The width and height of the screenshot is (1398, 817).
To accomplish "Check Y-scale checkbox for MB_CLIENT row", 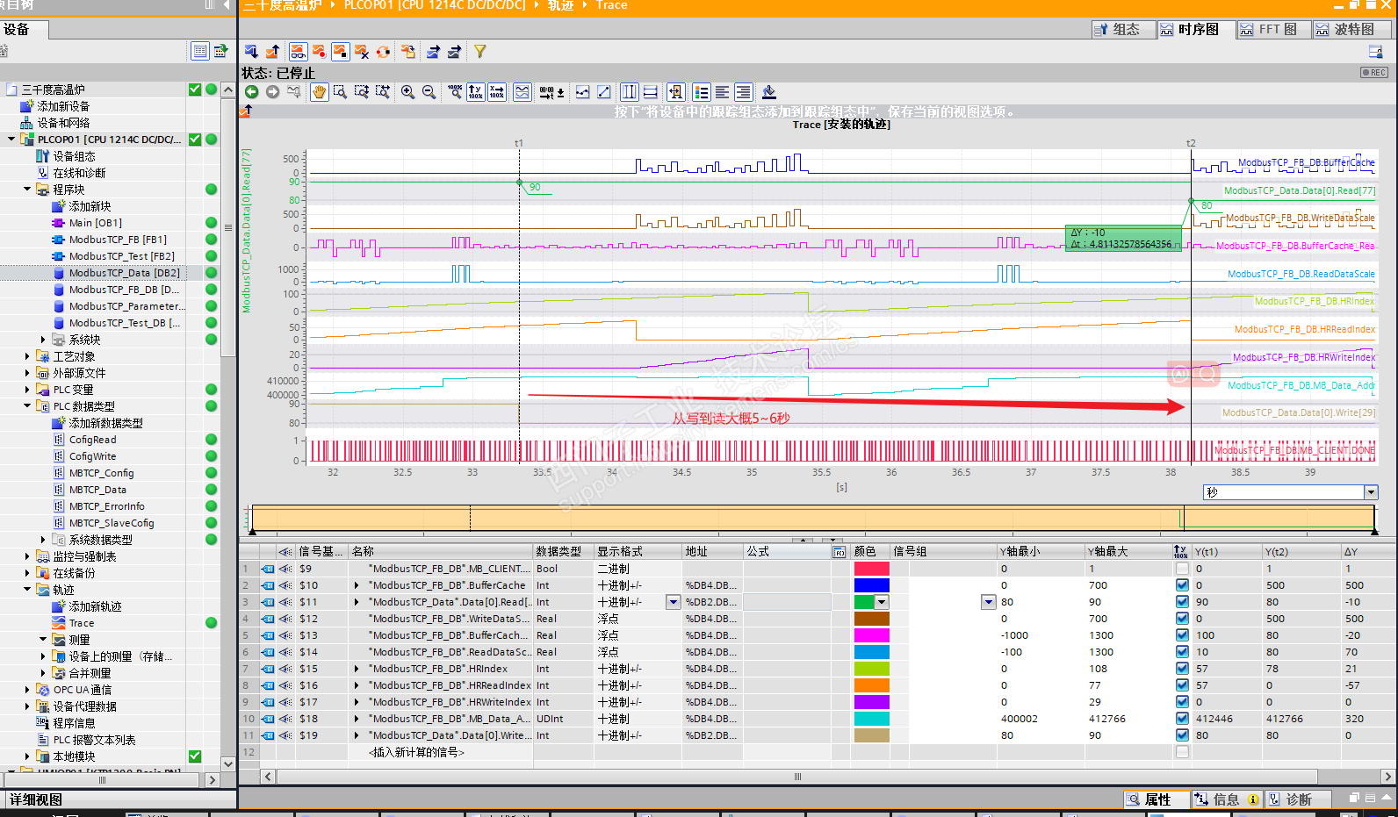I will [x=1182, y=569].
